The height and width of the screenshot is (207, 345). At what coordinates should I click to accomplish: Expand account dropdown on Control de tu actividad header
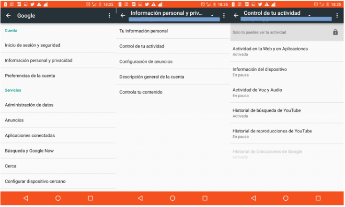click(310, 15)
